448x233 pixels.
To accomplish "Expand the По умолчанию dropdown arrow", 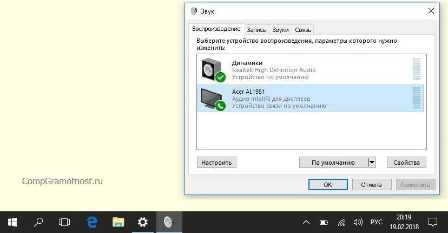I will [x=371, y=162].
